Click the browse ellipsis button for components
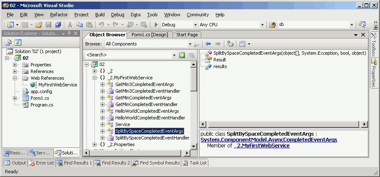The height and width of the screenshot is (177, 380). [x=196, y=44]
